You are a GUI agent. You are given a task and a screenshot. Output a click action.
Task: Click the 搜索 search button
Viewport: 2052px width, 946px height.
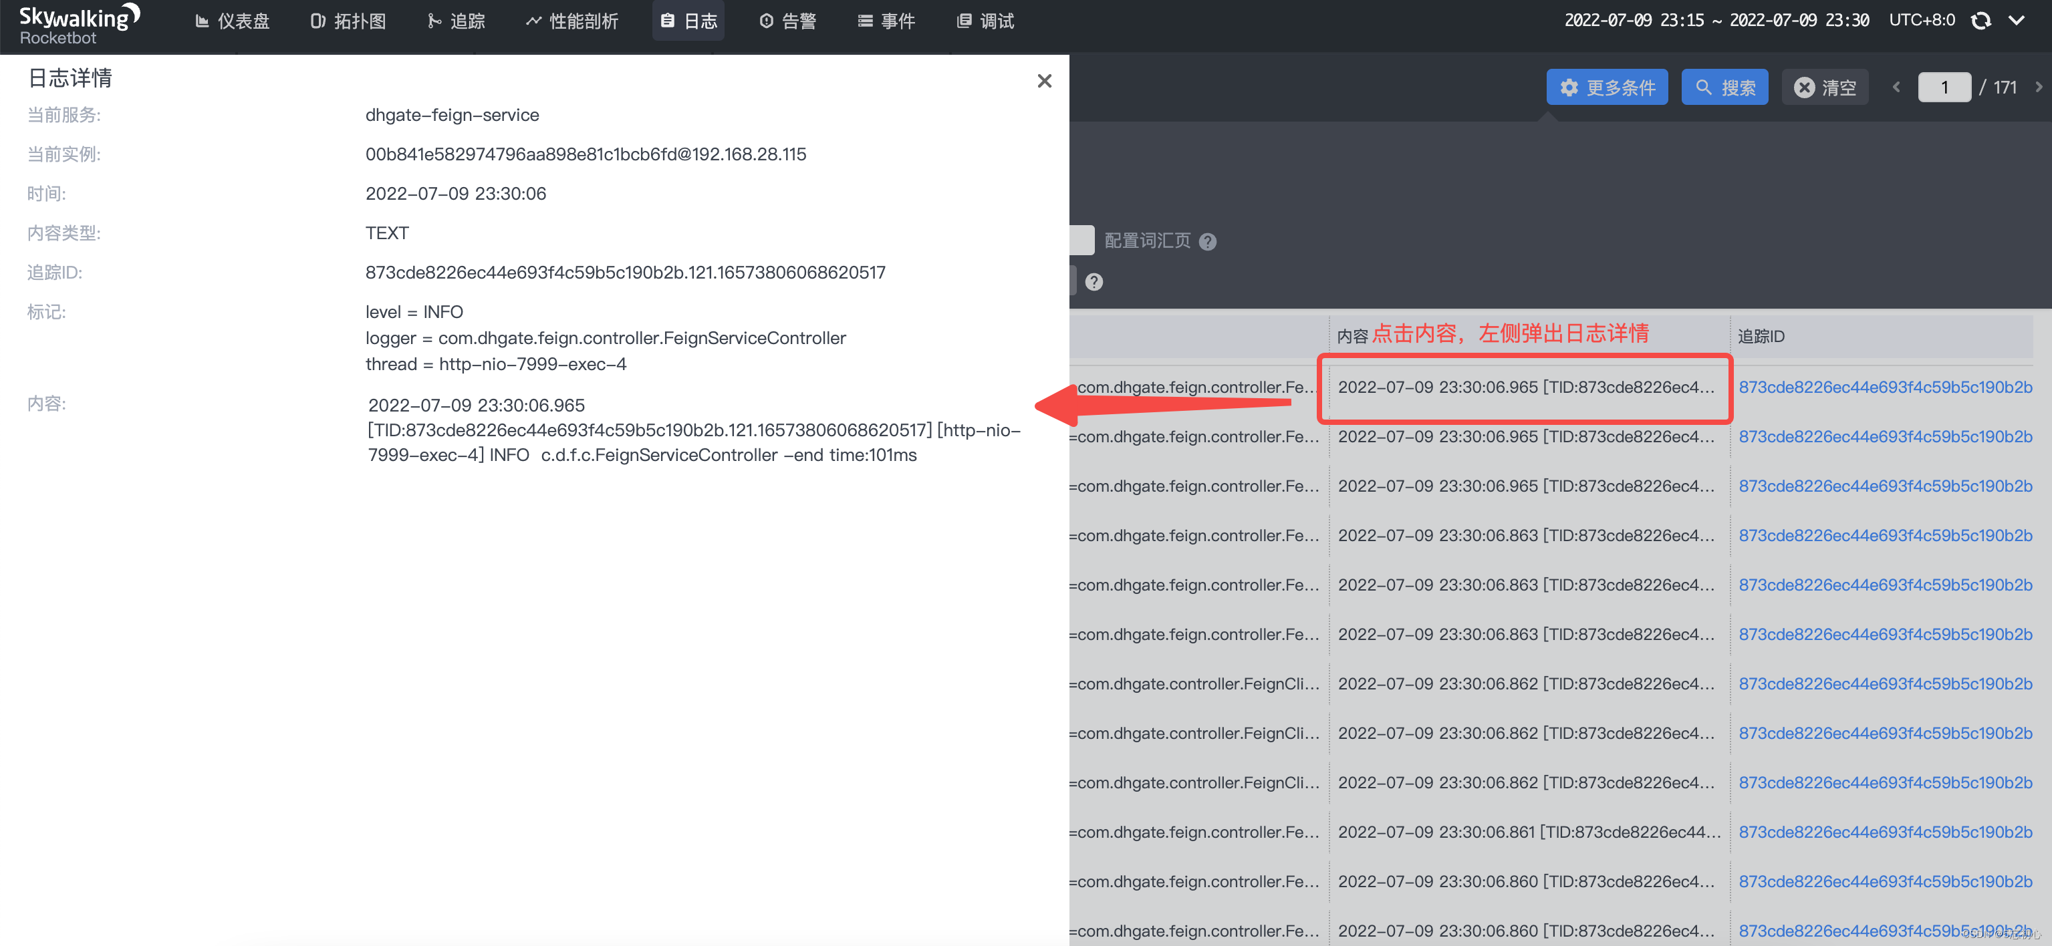pos(1724,87)
